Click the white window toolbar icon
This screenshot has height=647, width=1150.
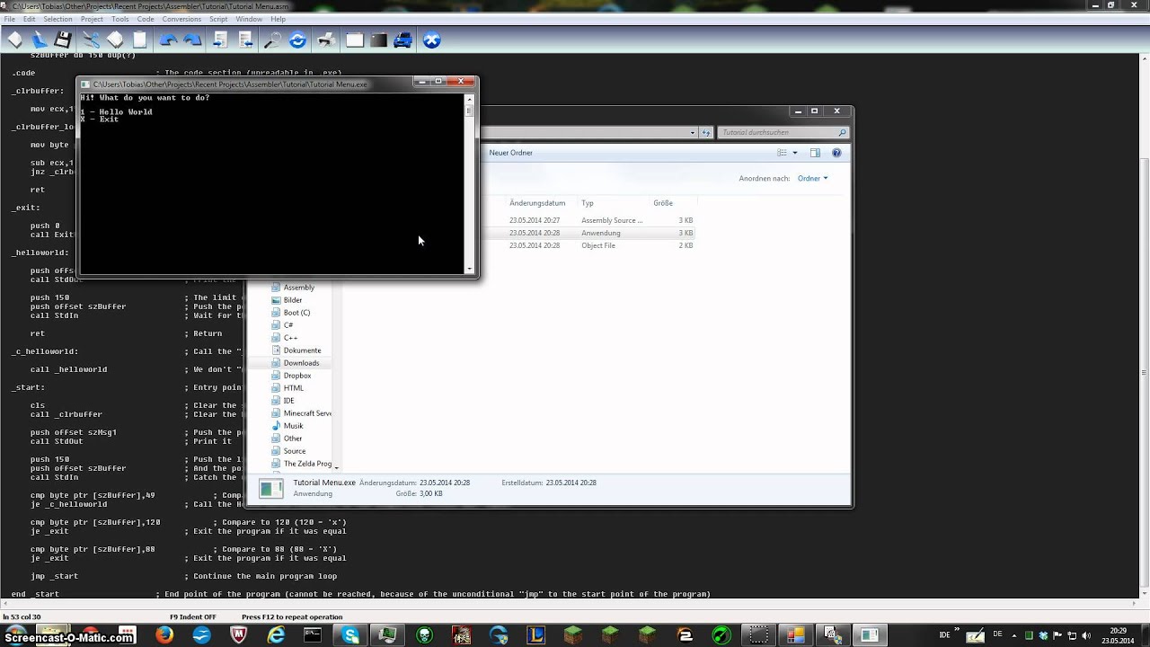(x=355, y=40)
